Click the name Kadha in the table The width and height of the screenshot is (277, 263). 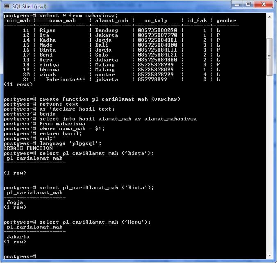pyautogui.click(x=48, y=40)
